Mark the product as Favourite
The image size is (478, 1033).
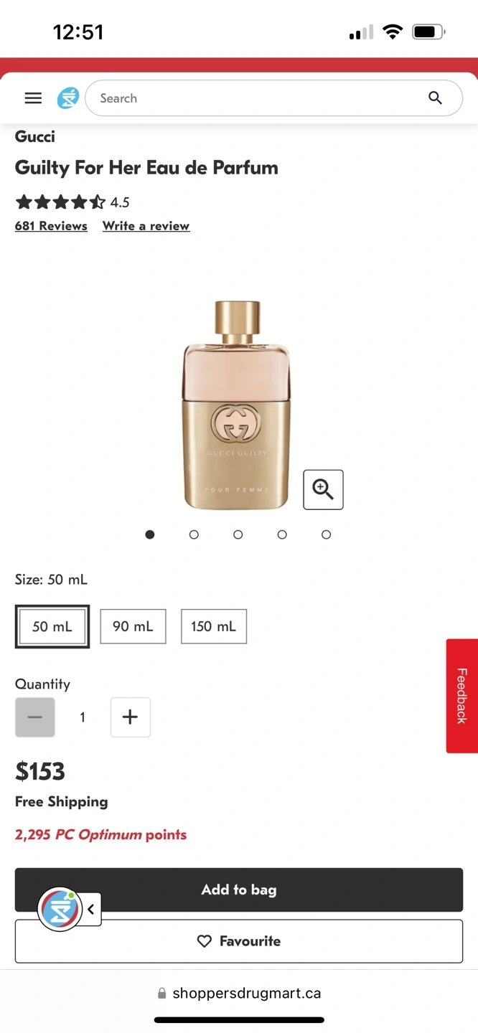tap(239, 941)
